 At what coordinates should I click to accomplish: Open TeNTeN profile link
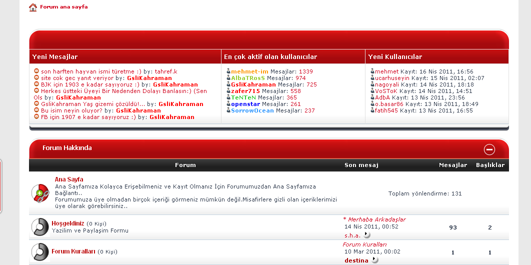[243, 97]
